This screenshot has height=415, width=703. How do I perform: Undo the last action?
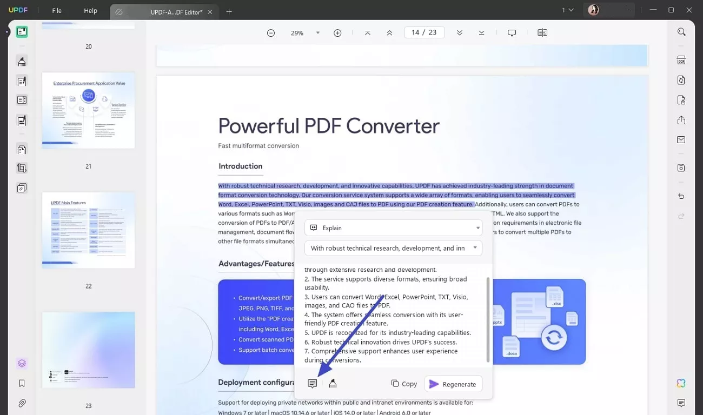681,196
